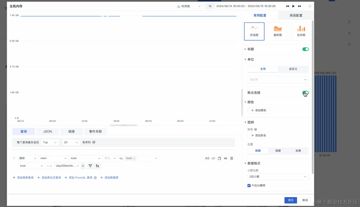Open the total metric dropdown
Viewport: 360px width, 207px height.
pos(86,158)
